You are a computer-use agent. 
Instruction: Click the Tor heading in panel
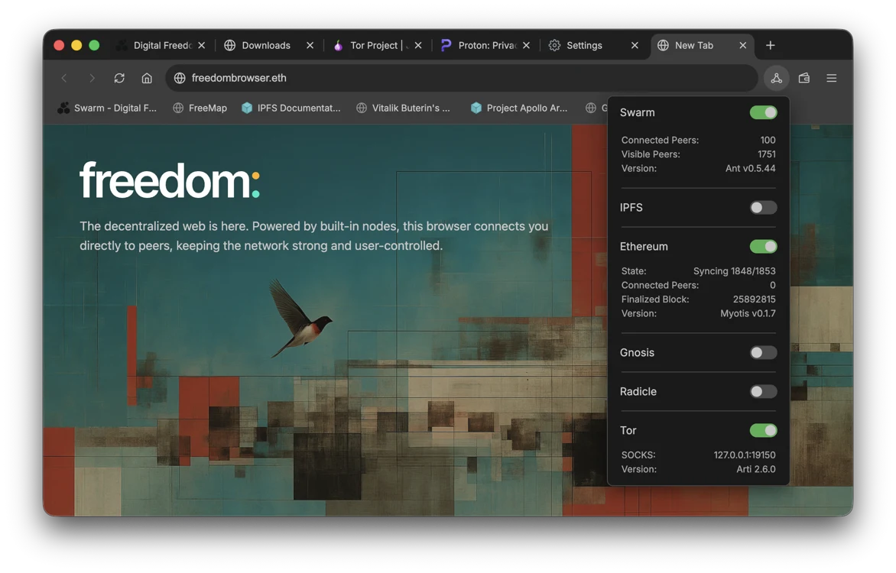coord(628,430)
